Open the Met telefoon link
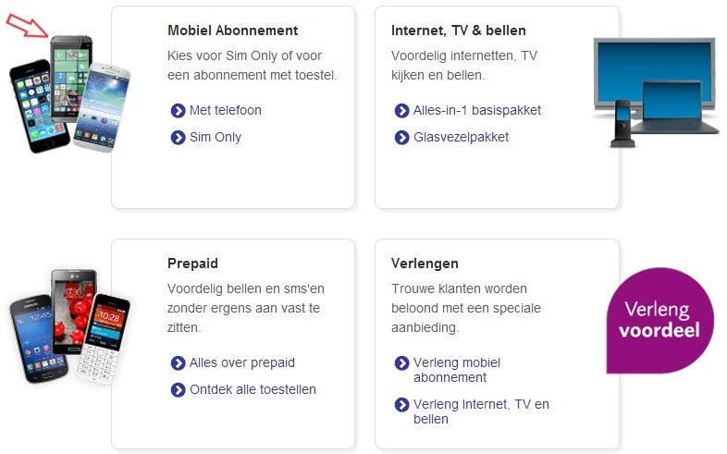727x454 pixels. tap(225, 111)
